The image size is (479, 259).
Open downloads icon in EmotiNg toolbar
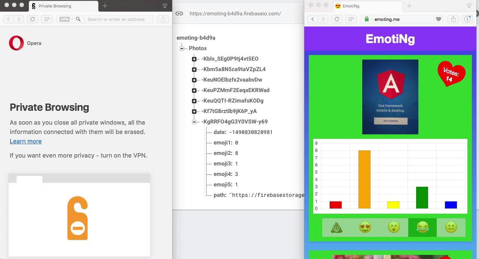[x=467, y=19]
